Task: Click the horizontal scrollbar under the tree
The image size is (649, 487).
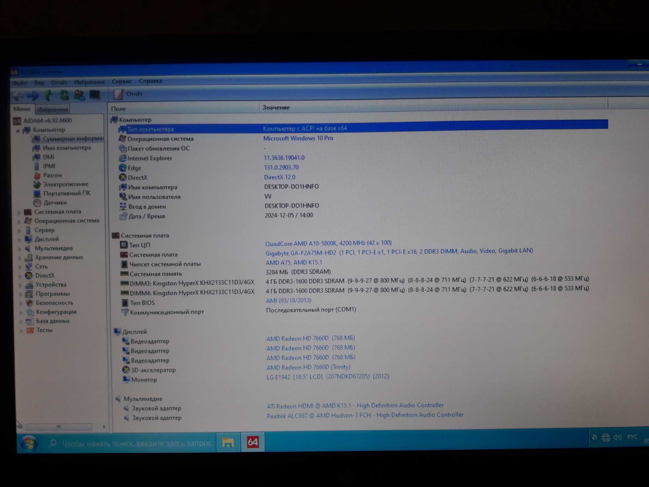Action: 59,427
